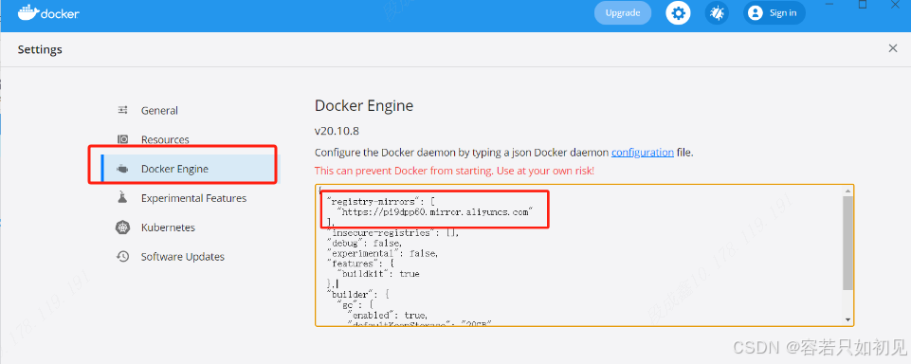Click the "features" line in editor
Viewport: 911px width, 364px height.
coord(360,264)
